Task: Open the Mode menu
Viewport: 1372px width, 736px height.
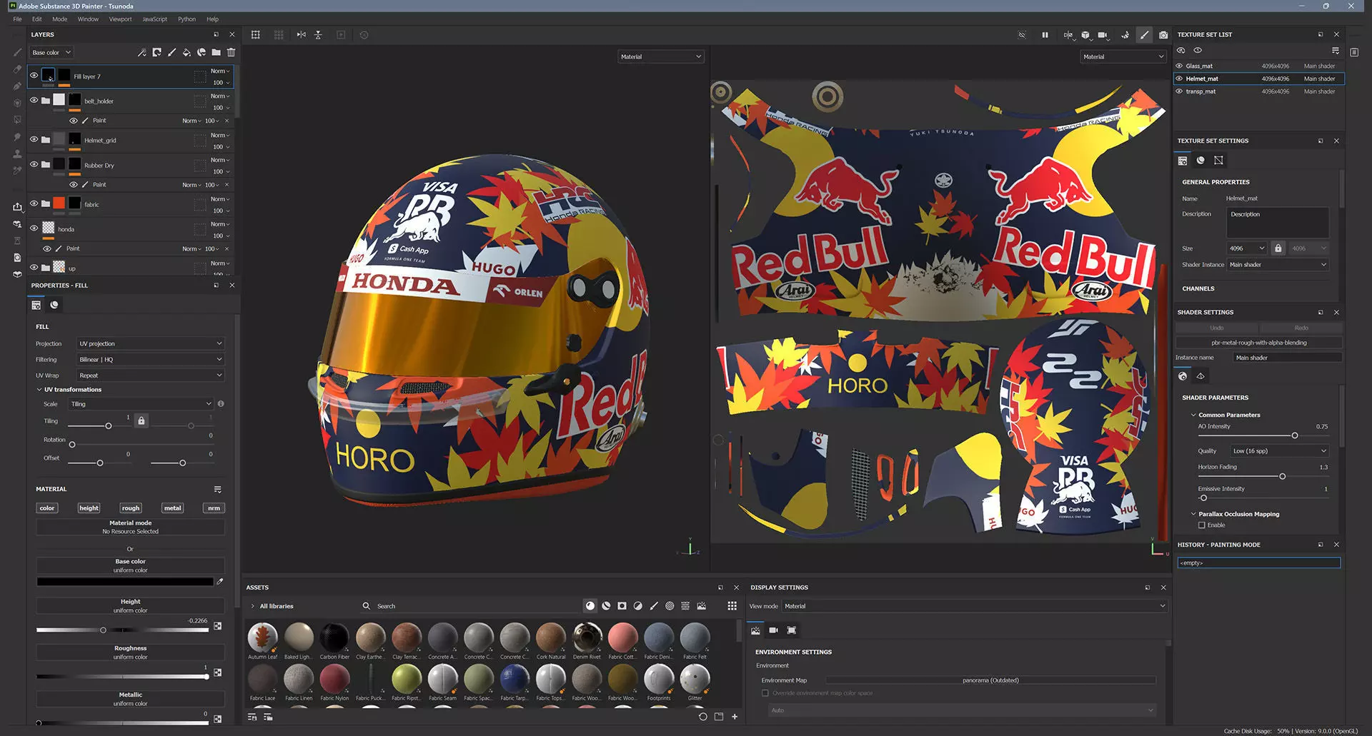Action: (60, 19)
